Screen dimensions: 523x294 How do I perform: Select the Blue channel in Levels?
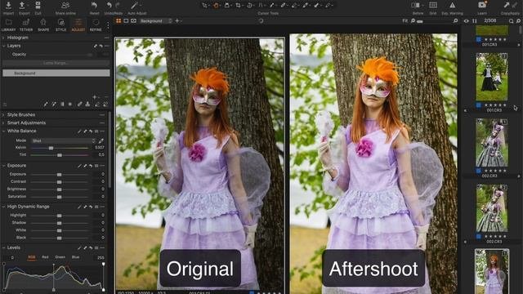(75, 257)
